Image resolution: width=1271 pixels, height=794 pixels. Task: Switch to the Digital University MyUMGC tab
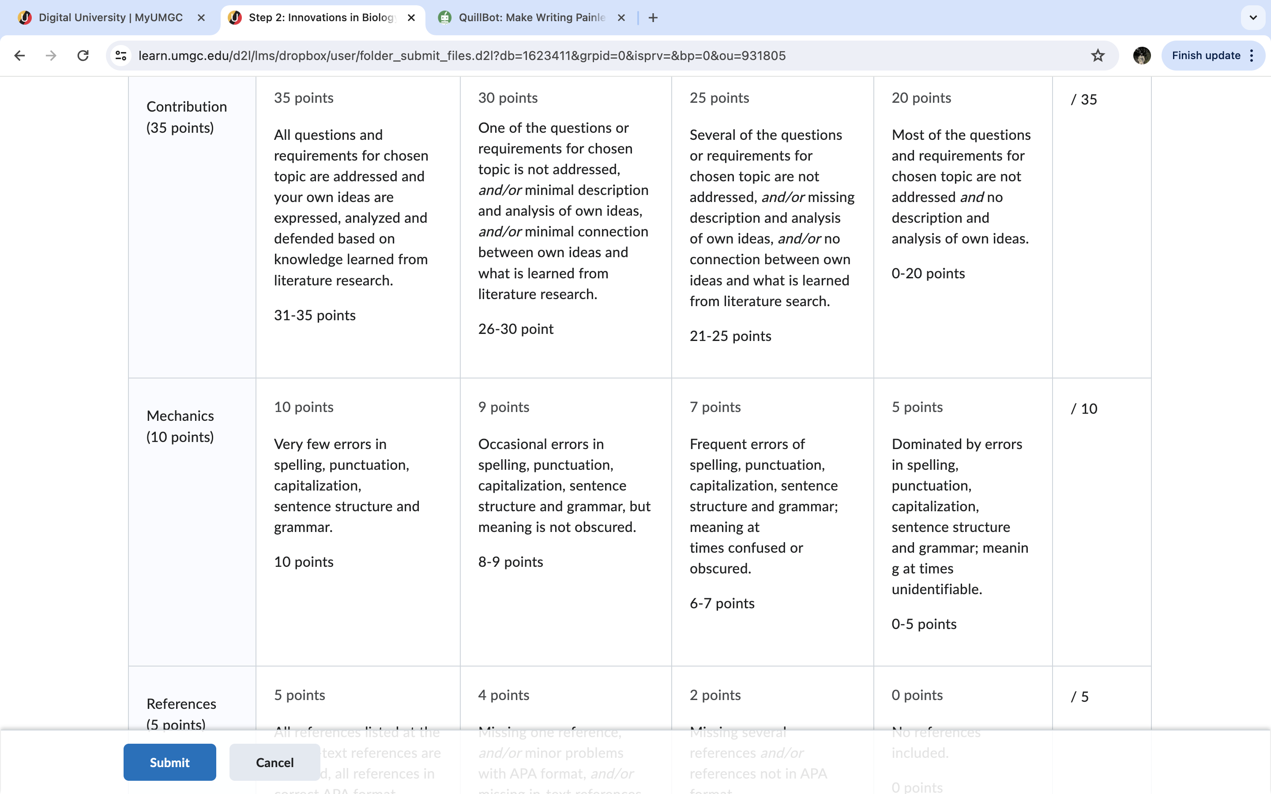pyautogui.click(x=110, y=18)
